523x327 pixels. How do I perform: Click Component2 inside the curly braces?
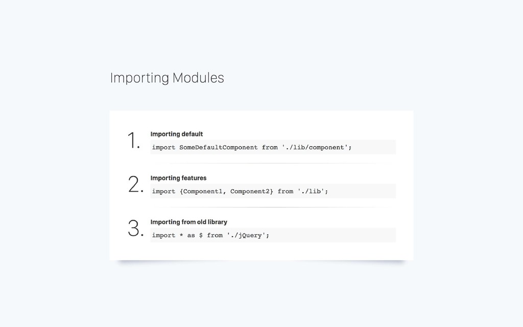coord(250,191)
